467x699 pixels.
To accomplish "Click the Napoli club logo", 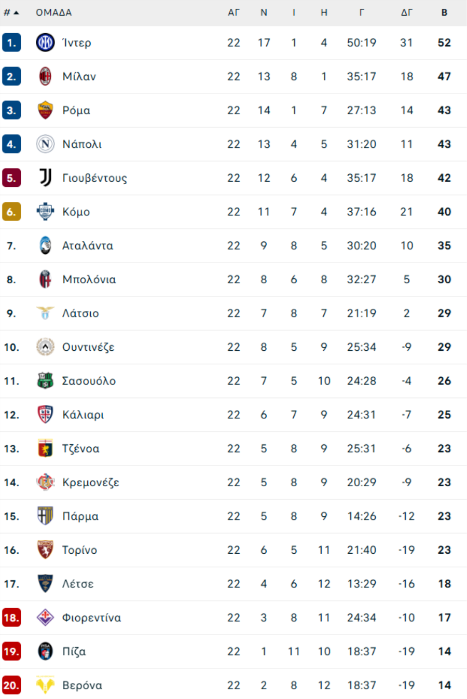I will click(x=45, y=144).
